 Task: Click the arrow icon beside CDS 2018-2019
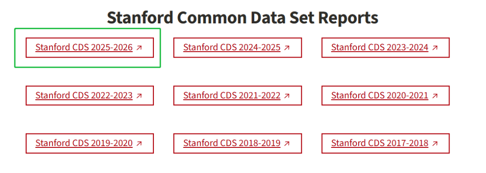coord(287,144)
